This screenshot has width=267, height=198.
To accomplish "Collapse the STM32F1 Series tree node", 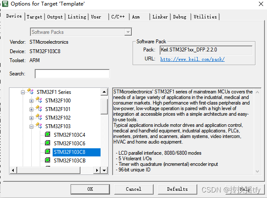I will click(23, 92).
